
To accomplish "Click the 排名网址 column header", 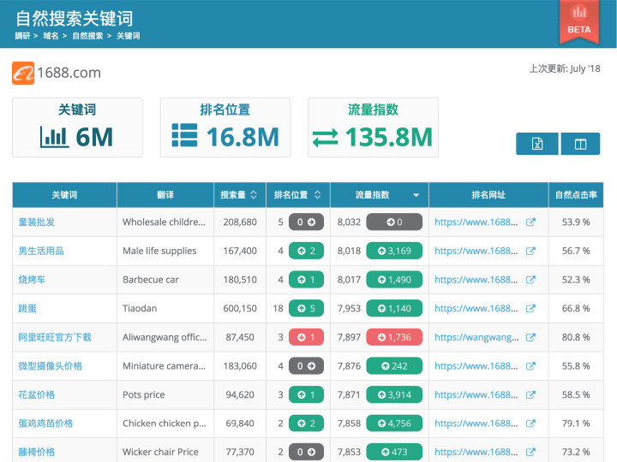I will [488, 194].
